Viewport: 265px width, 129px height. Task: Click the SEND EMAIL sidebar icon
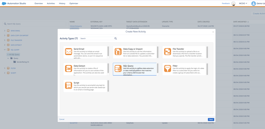coord(8,31)
